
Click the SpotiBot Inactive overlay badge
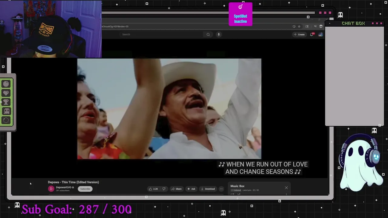coord(240,14)
